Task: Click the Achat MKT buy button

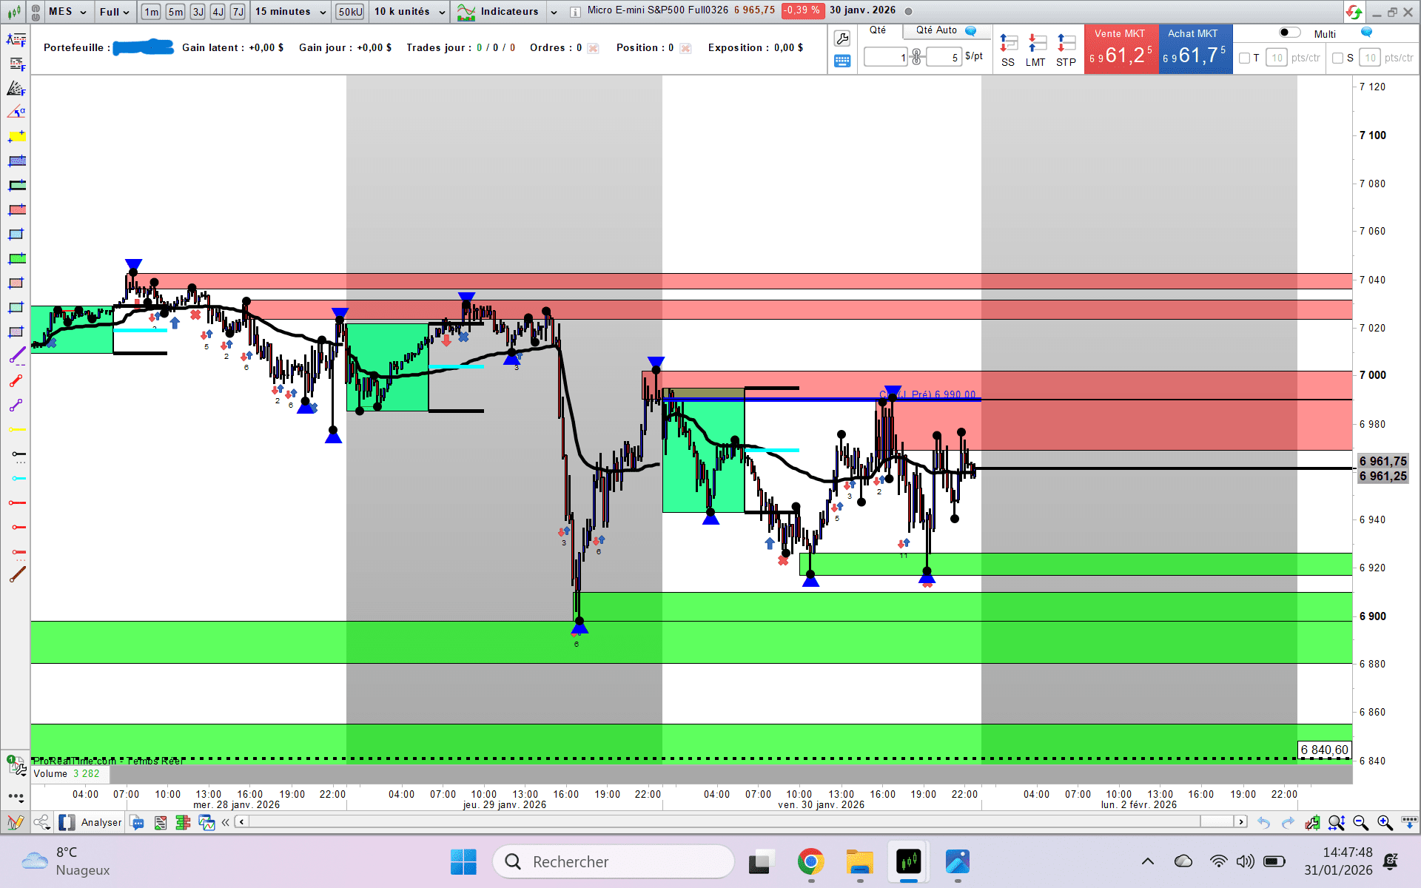Action: tap(1195, 49)
